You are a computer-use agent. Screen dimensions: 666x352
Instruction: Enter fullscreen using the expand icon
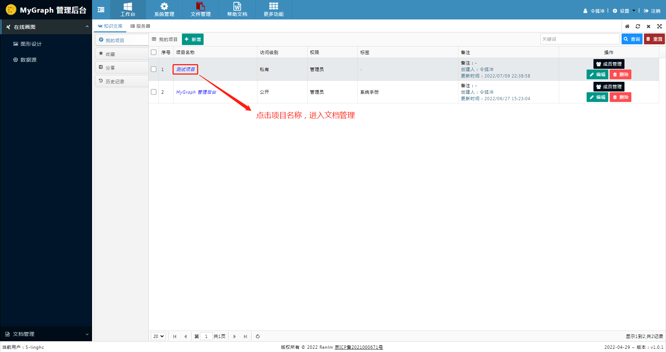(660, 26)
